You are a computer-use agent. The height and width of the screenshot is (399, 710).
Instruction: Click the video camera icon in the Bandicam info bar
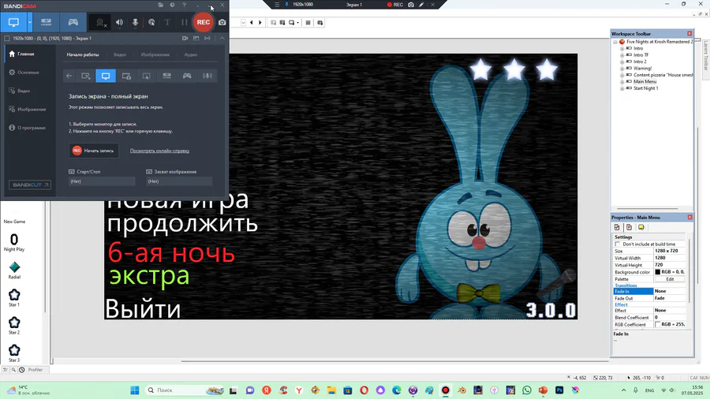pos(185,39)
